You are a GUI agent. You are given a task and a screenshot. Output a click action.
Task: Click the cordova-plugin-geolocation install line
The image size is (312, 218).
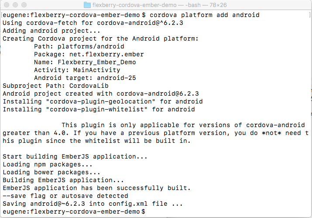pyautogui.click(x=103, y=101)
